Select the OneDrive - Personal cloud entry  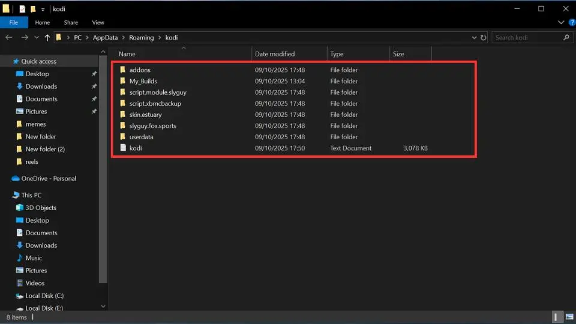coord(49,178)
